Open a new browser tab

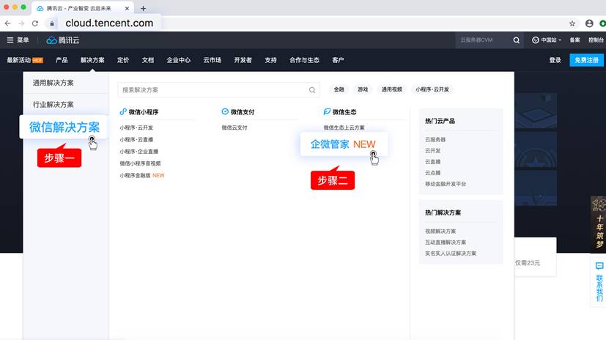[143, 8]
